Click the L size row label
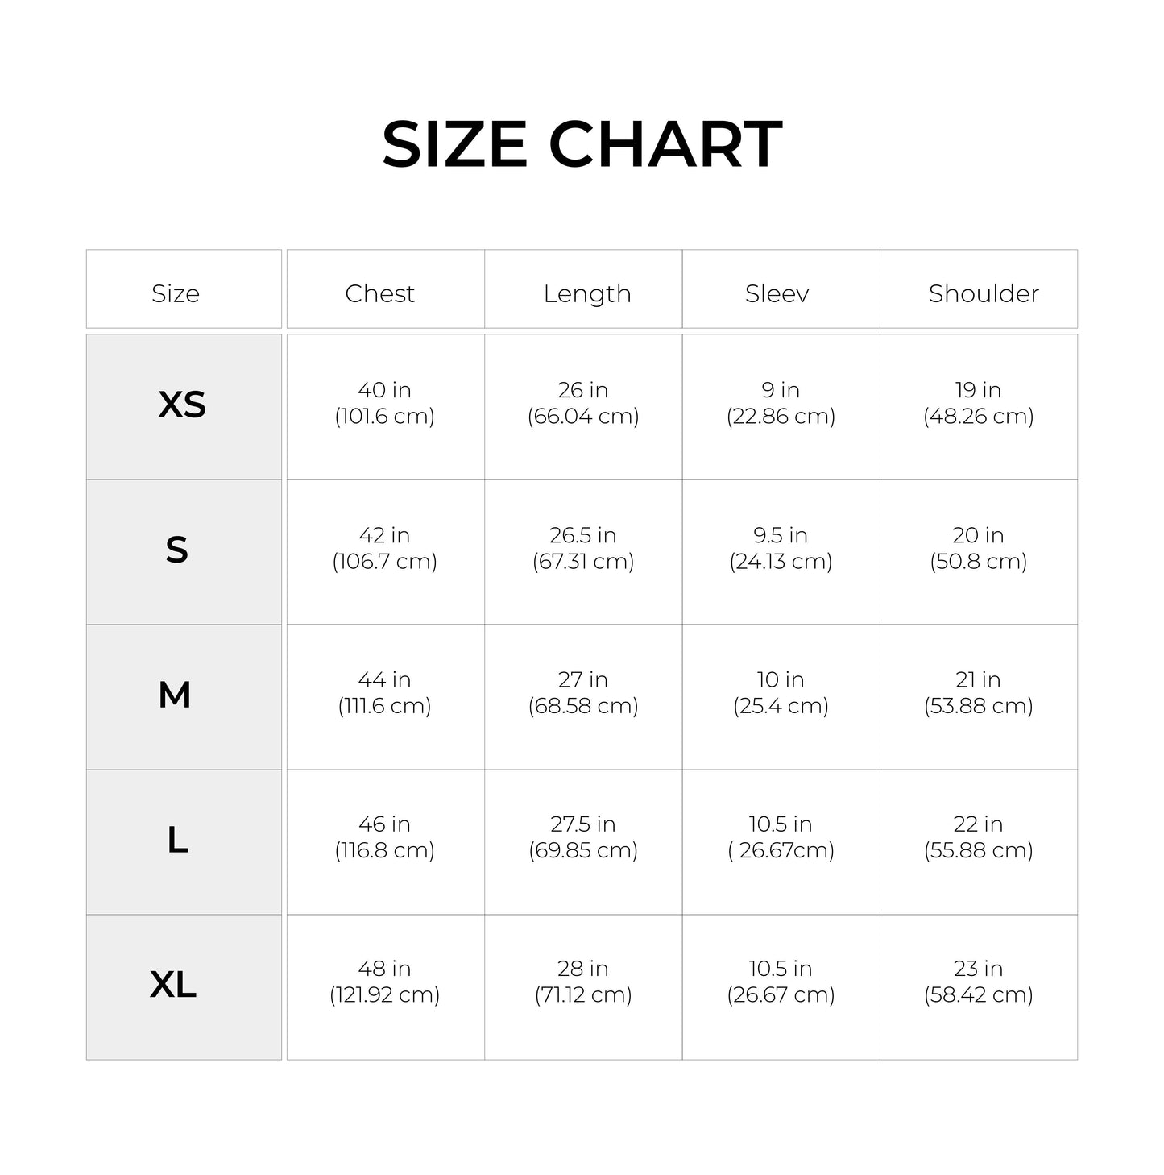 (x=177, y=841)
